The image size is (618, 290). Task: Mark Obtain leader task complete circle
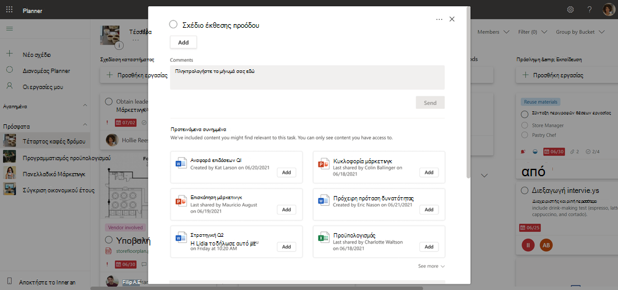coord(109,101)
